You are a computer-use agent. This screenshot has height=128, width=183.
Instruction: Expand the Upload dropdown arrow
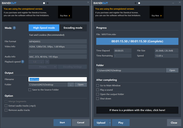point(110,123)
